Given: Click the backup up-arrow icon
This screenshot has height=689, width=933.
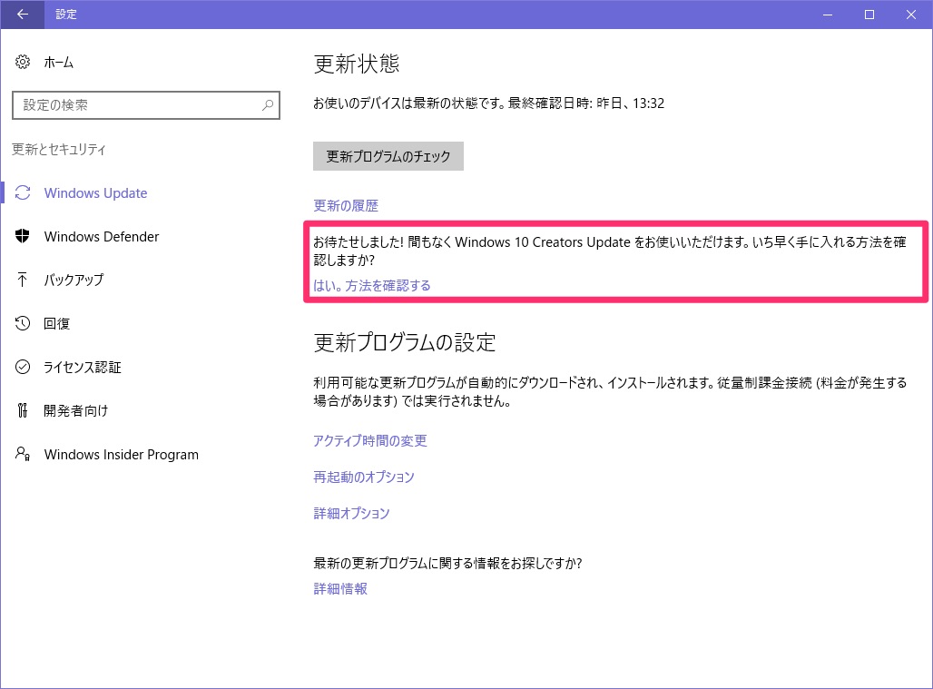Looking at the screenshot, I should [23, 280].
